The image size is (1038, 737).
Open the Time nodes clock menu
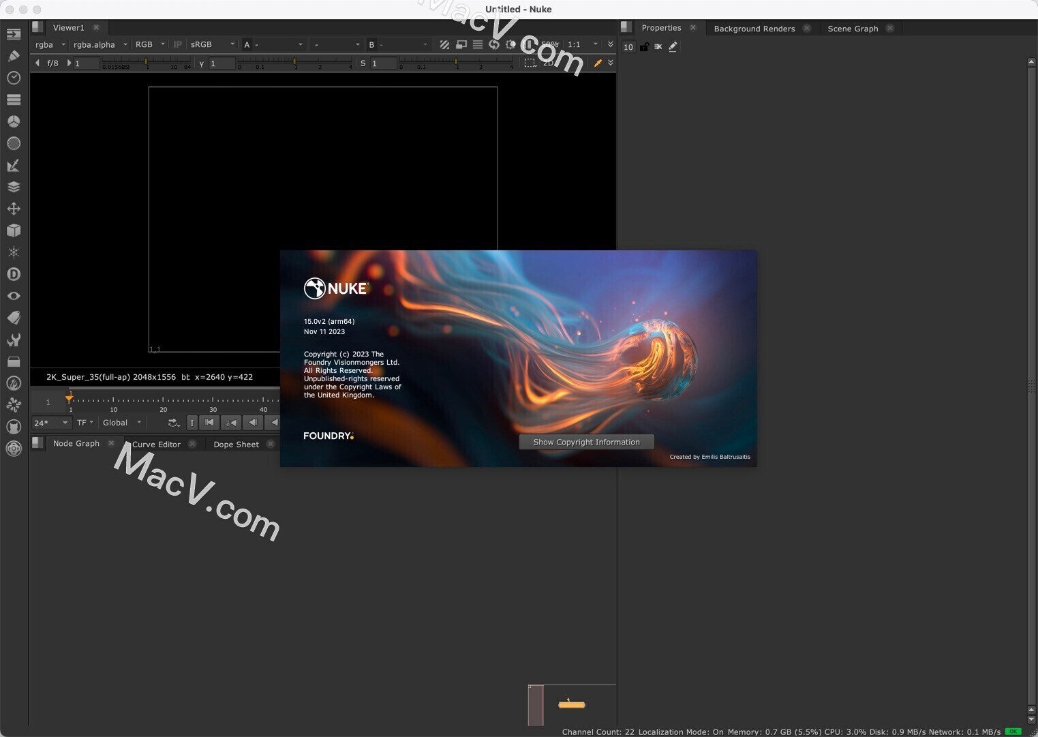[14, 78]
